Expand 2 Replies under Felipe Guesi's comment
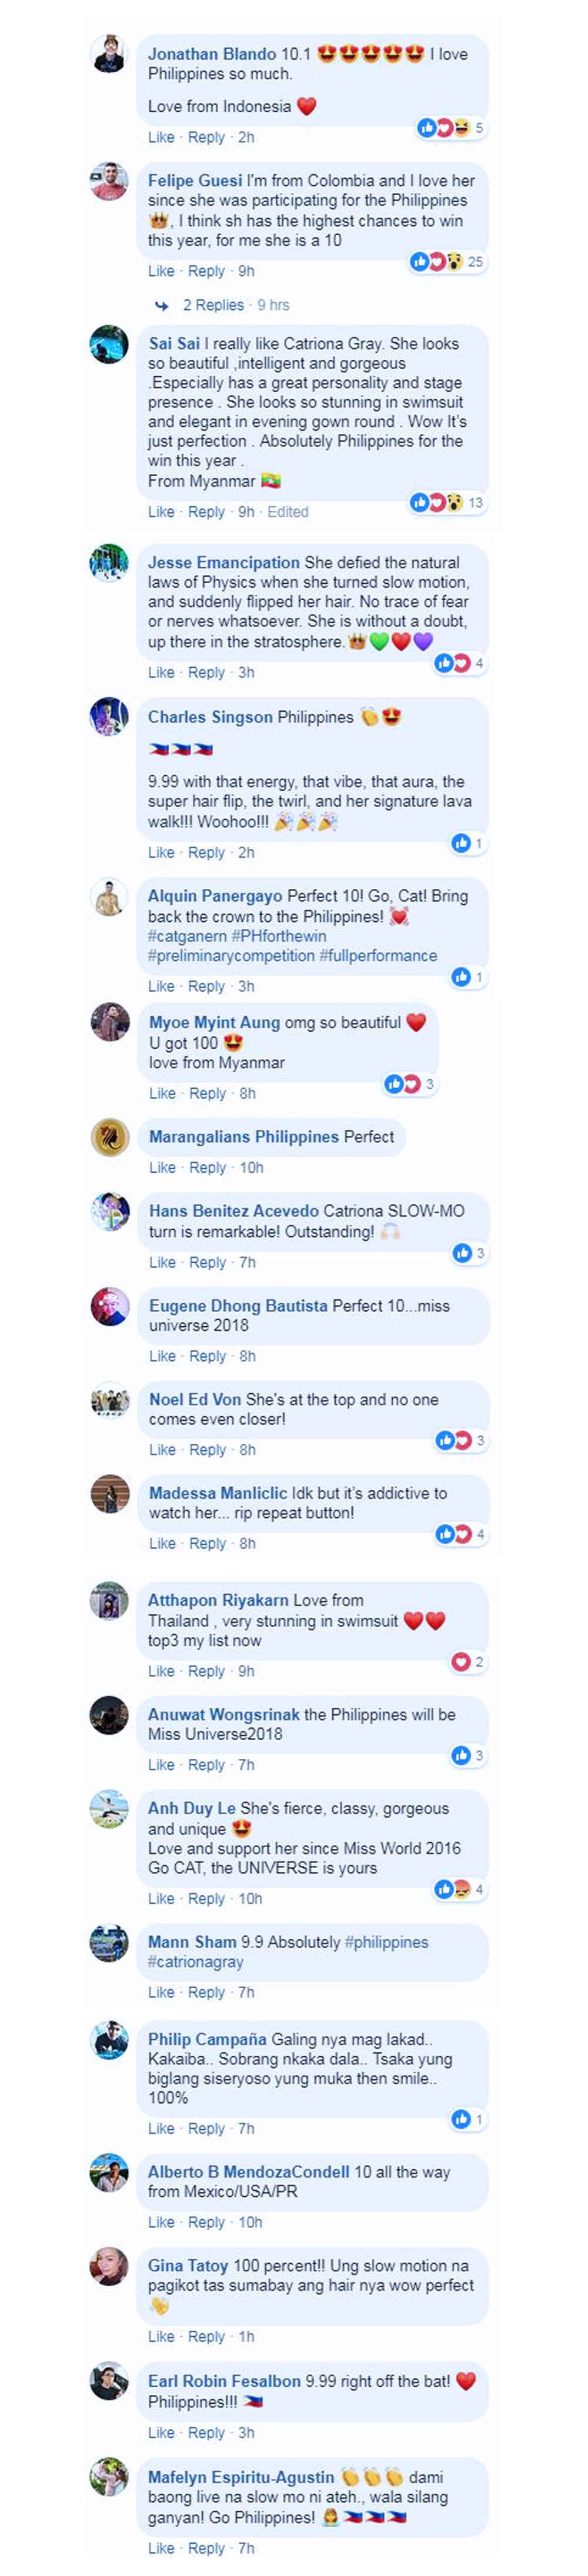 tap(213, 305)
